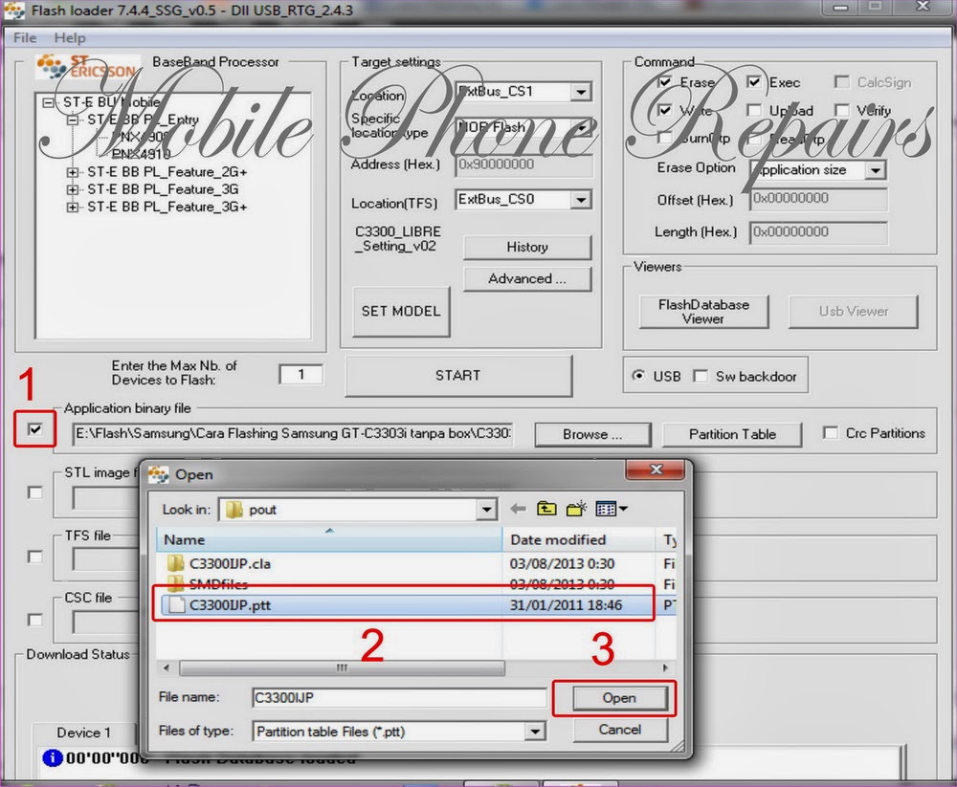This screenshot has height=787, width=957.
Task: Open the File menu
Action: click(25, 38)
